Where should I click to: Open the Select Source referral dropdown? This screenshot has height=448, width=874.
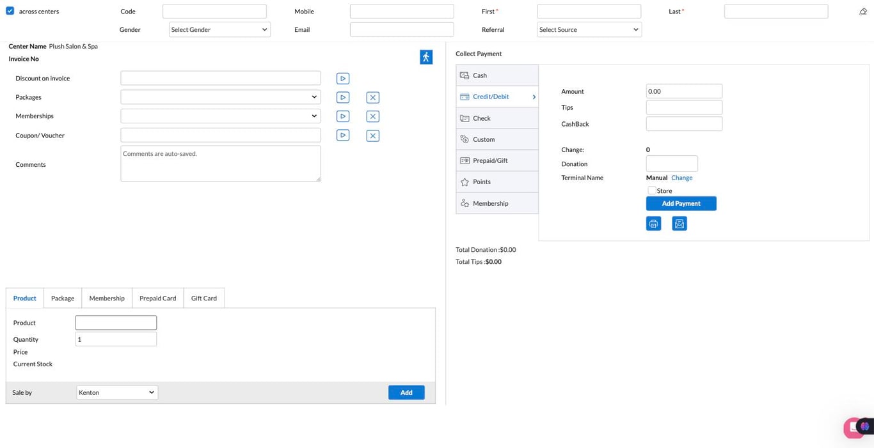[589, 29]
